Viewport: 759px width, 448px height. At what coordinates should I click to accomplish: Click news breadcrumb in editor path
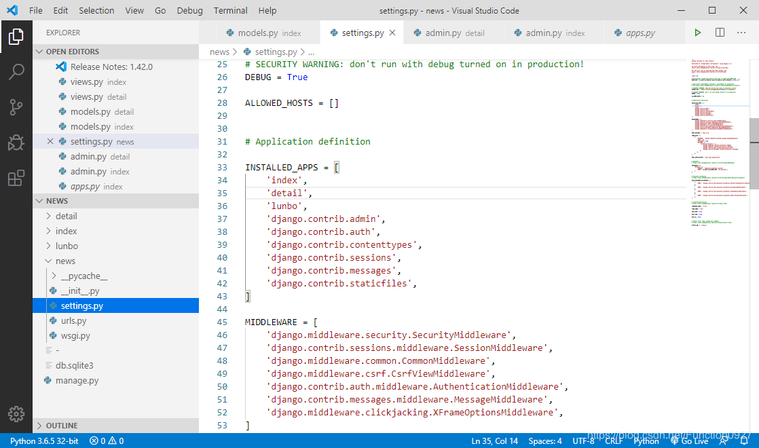[x=219, y=52]
